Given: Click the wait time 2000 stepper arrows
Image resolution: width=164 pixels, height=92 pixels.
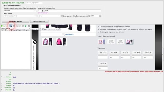Looking at the screenshot, I should click(x=100, y=16).
